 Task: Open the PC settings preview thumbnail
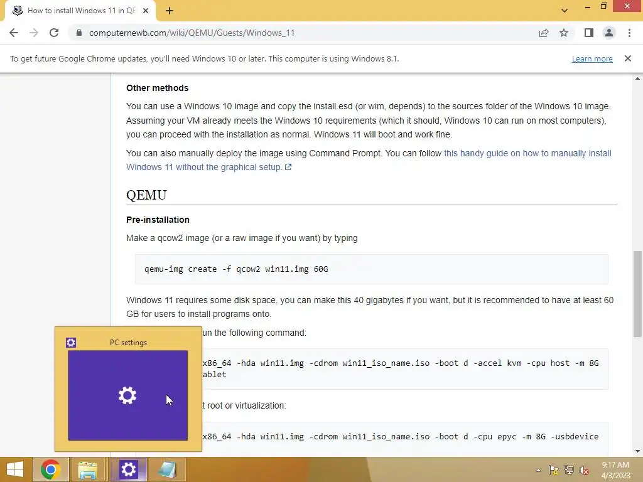[128, 395]
